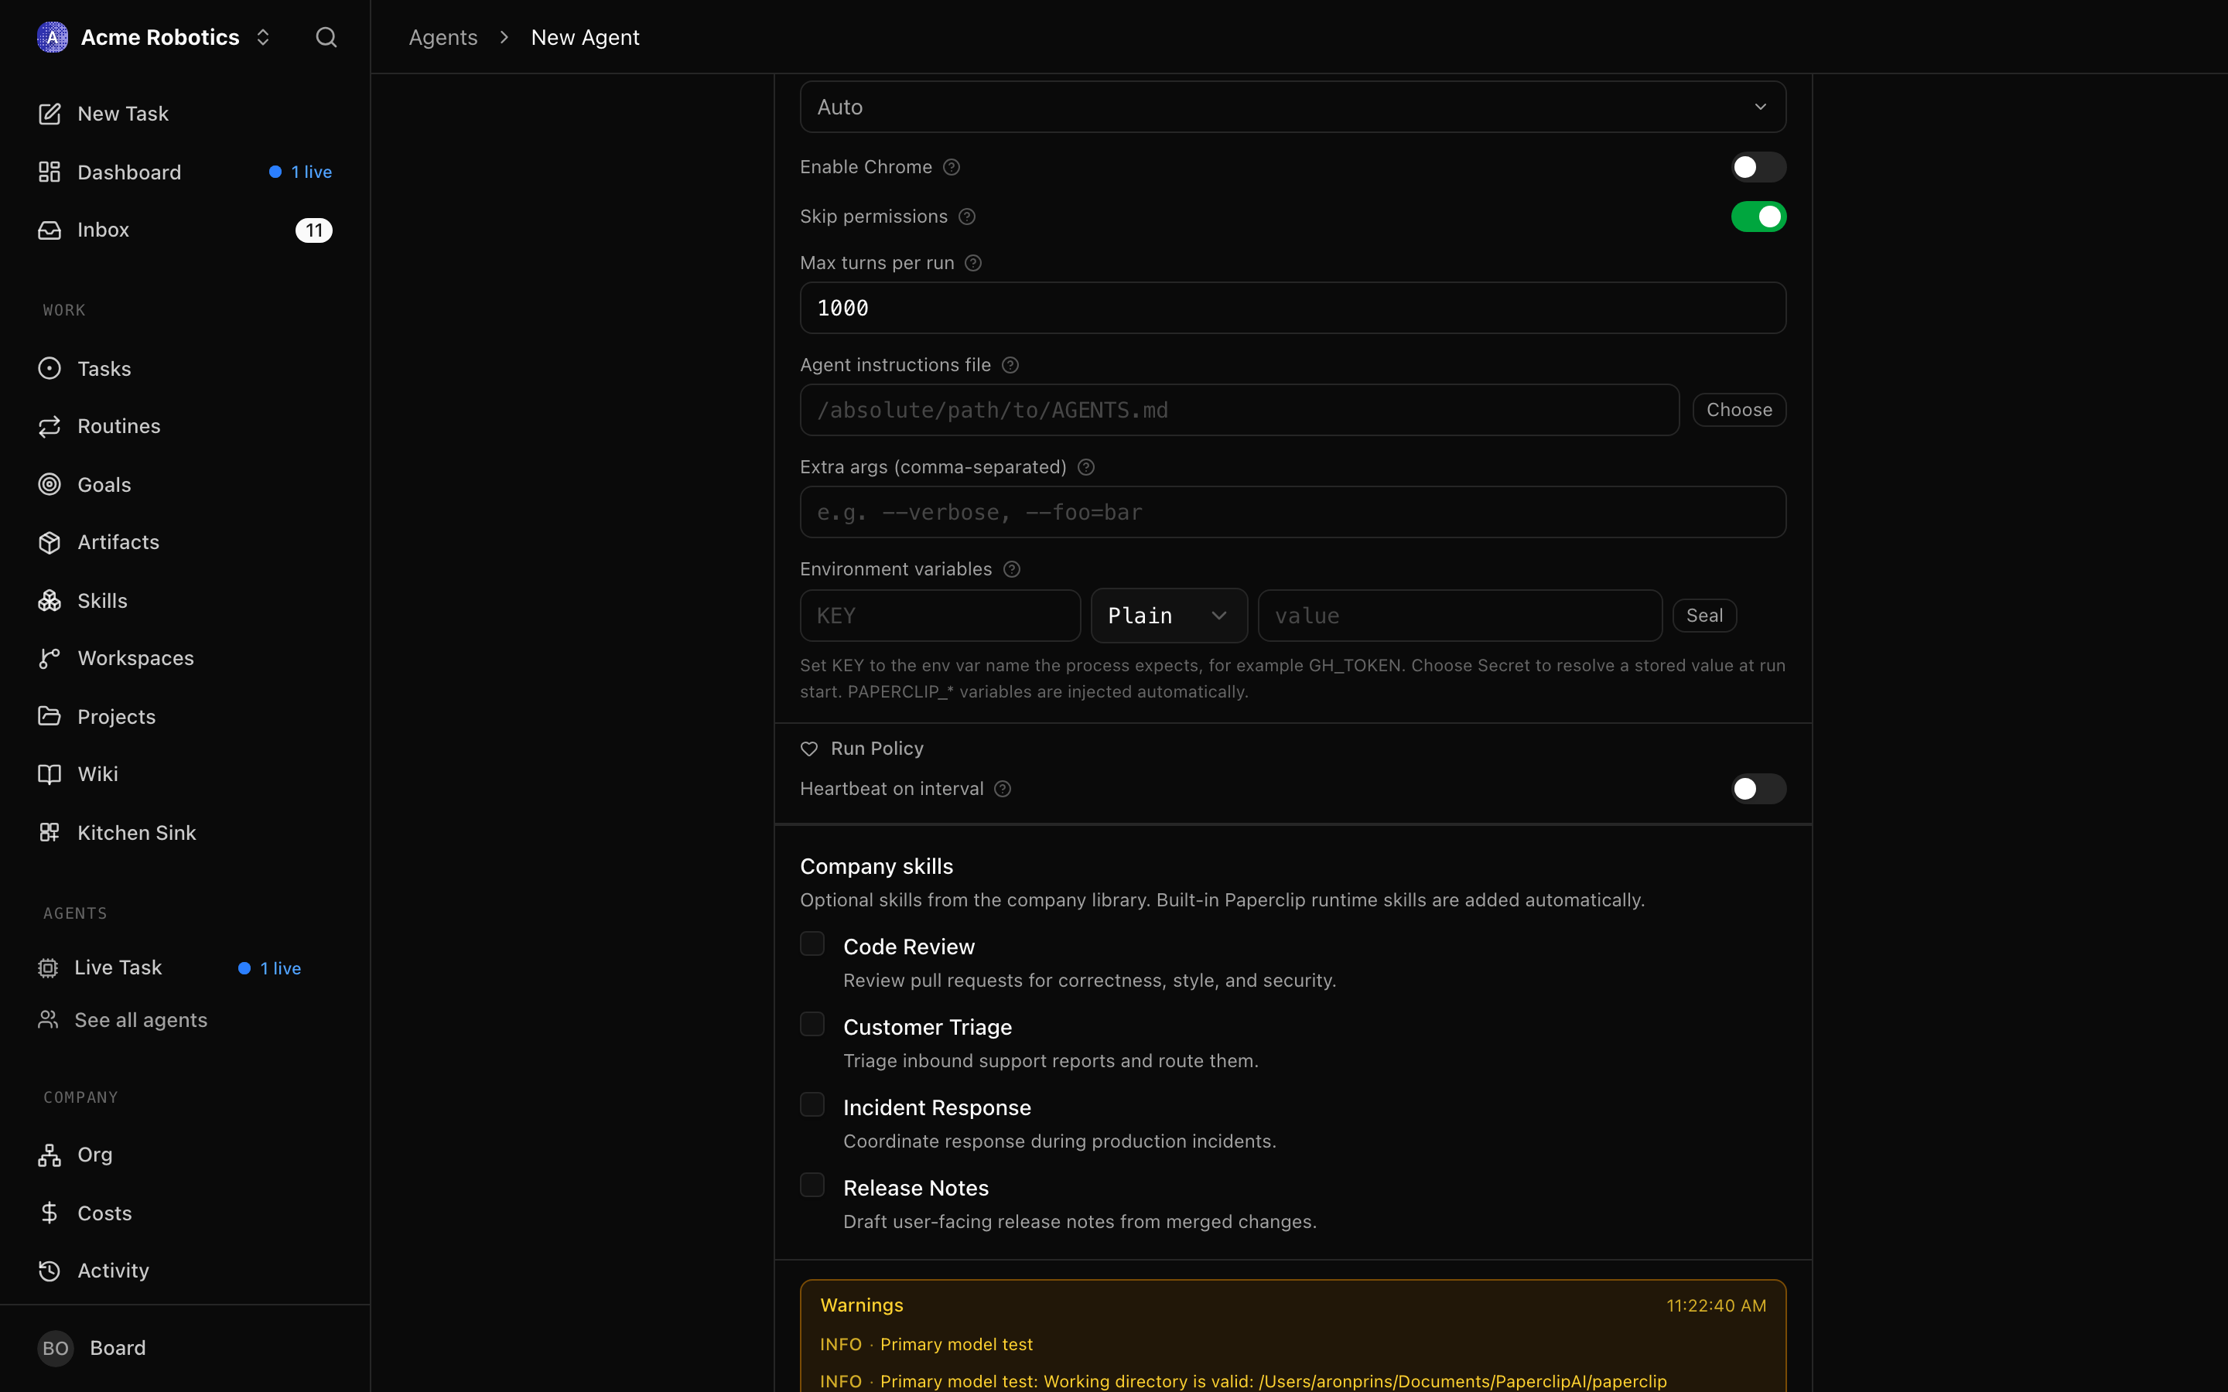Click the Skills cubes icon
The height and width of the screenshot is (1392, 2228).
[x=50, y=600]
